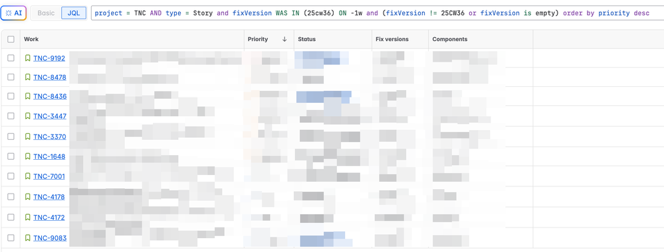Screen dimensions: 664x252
Task: Click the Story type icon for TNC-3370
Action: [x=27, y=137]
